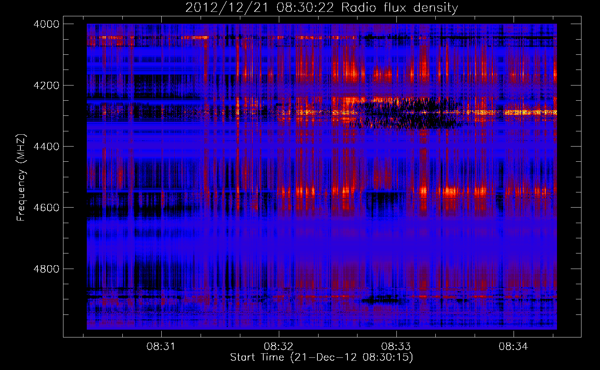Click the "4200" frequency tick label

point(46,85)
